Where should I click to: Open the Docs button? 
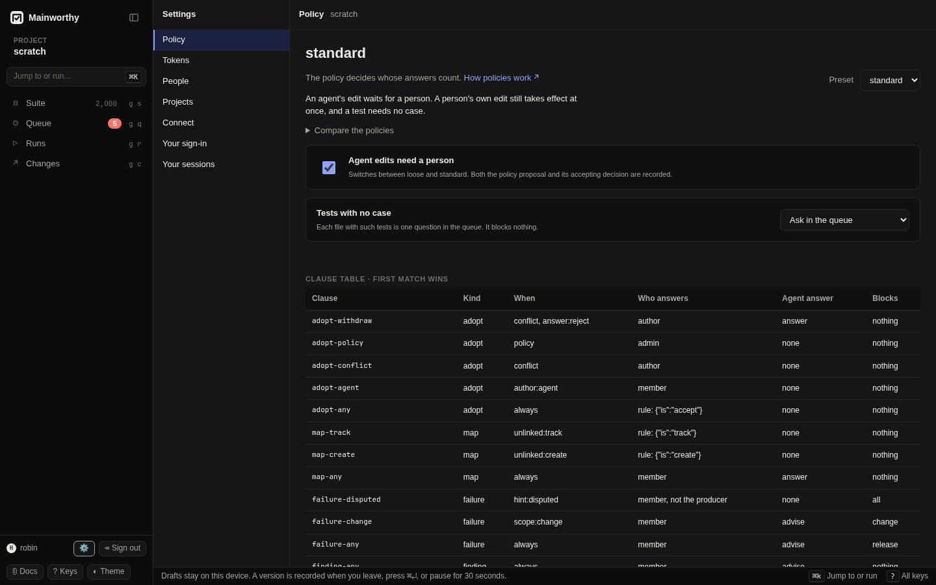[25, 572]
